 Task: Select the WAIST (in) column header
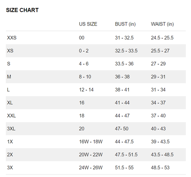tap(162, 24)
